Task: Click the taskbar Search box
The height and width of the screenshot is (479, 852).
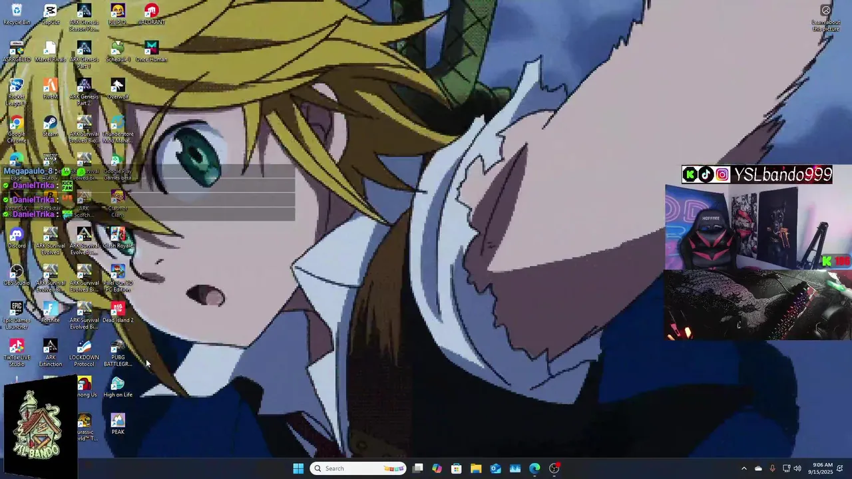Action: click(x=359, y=468)
